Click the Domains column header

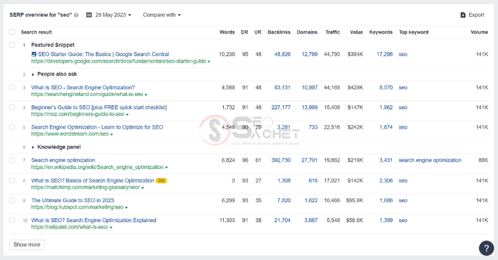coord(307,32)
